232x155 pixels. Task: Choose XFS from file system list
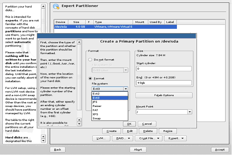click(110, 114)
